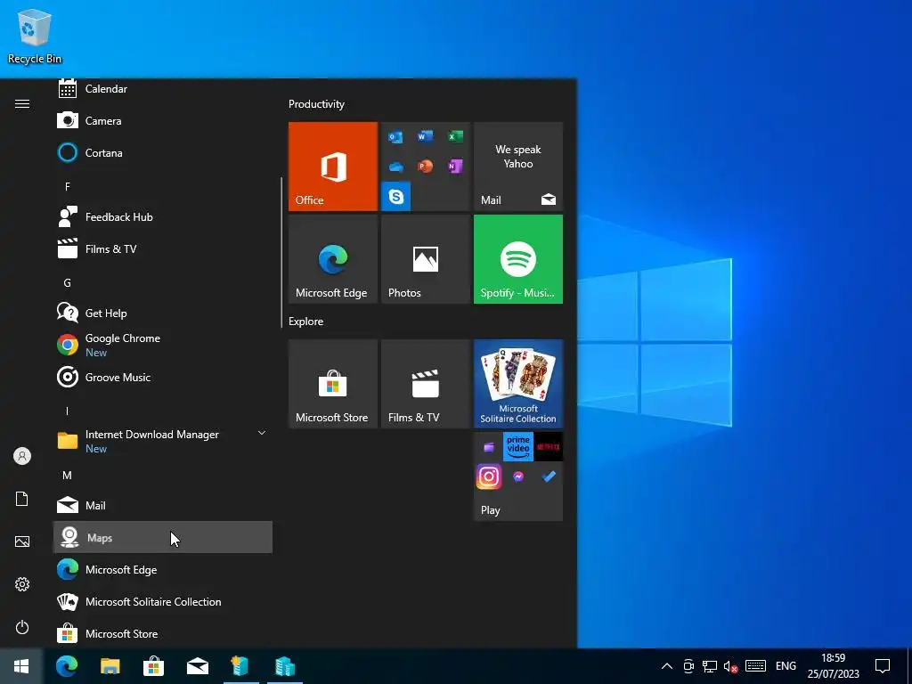Open clock showing 18:59
This screenshot has width=912, height=684.
(x=833, y=666)
